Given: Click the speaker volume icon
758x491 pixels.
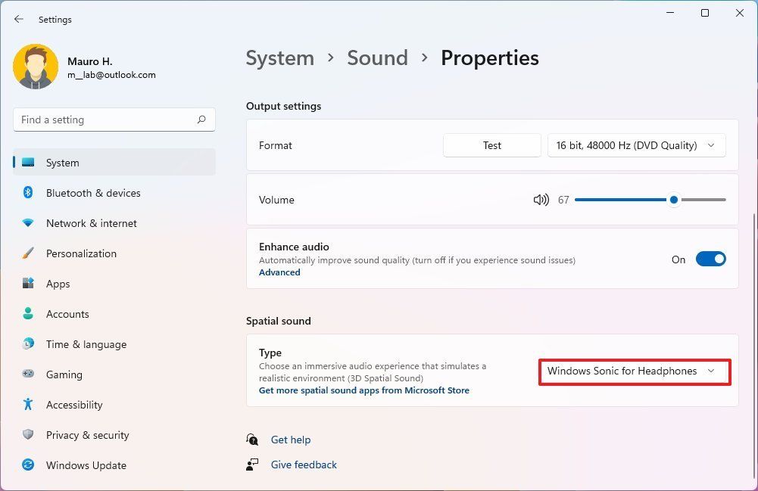Looking at the screenshot, I should tap(541, 199).
